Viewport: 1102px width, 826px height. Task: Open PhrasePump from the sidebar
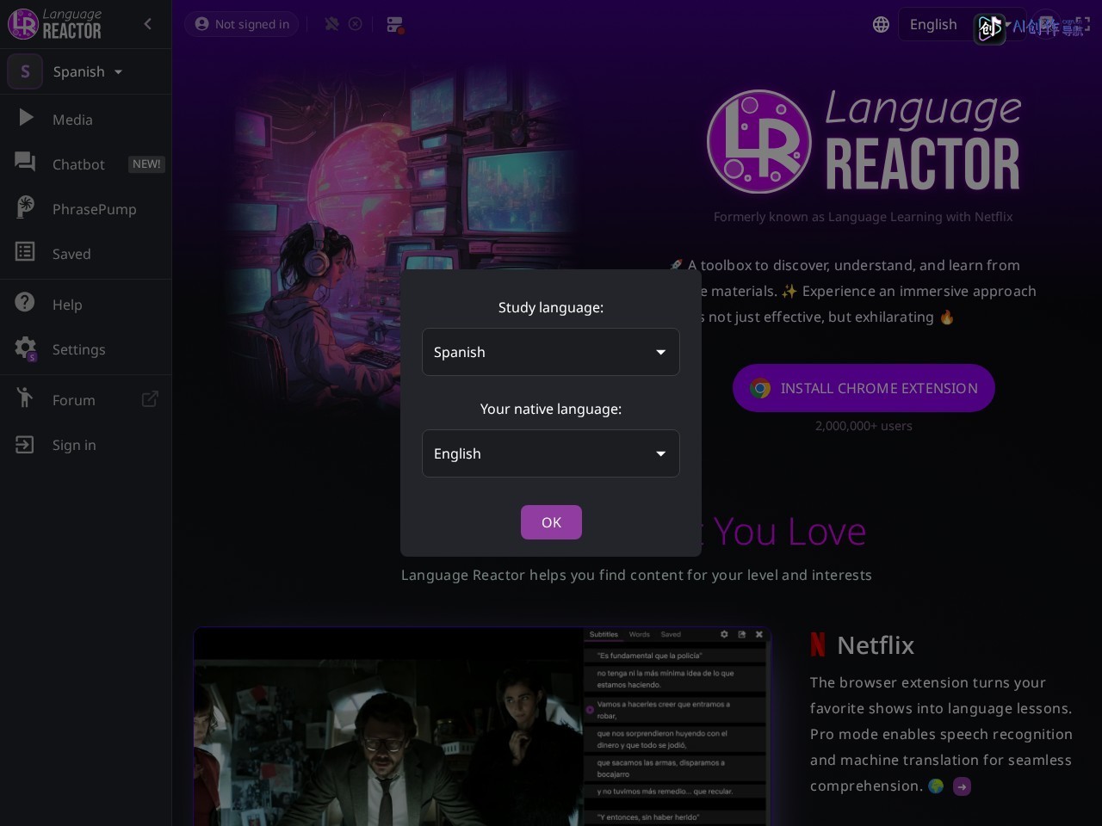click(x=86, y=209)
